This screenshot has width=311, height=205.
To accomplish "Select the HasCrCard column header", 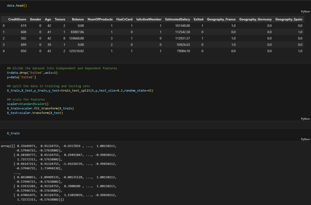I will [x=124, y=19].
